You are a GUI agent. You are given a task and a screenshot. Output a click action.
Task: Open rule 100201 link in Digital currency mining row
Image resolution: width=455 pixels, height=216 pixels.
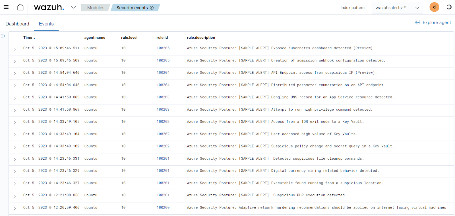163,170
